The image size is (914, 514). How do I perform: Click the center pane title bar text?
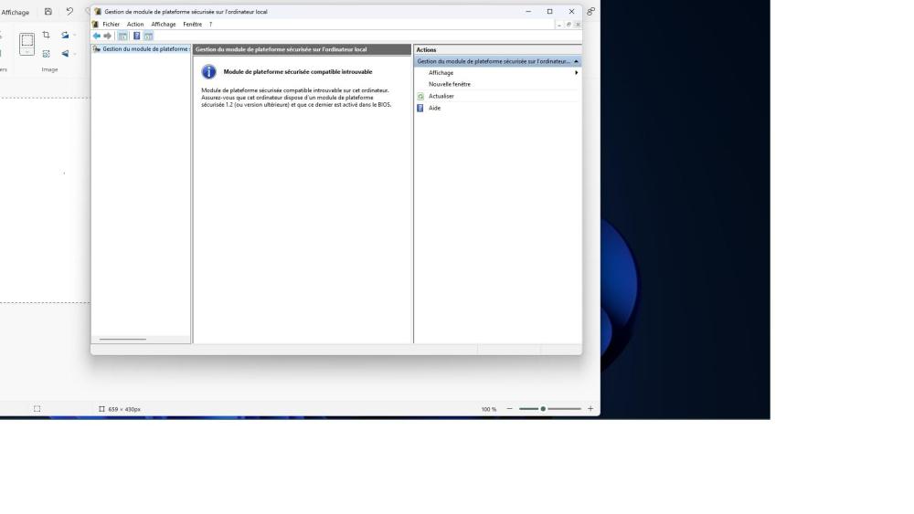281,49
